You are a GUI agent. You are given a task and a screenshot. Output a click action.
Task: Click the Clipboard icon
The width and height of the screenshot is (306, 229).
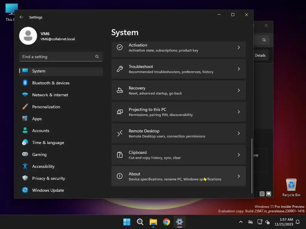(120, 155)
